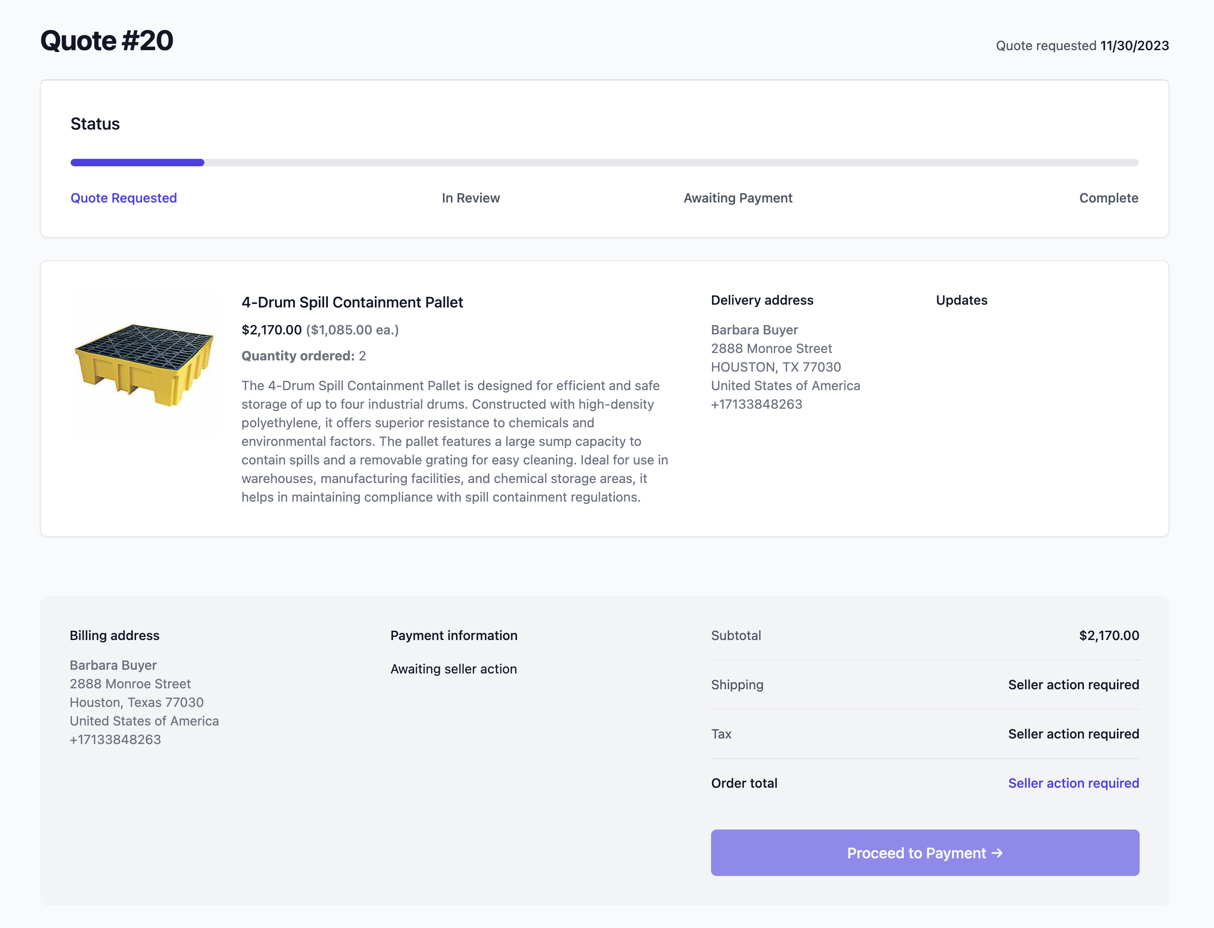Viewport: 1214px width, 928px height.
Task: Select the In Review status step
Action: tap(470, 198)
